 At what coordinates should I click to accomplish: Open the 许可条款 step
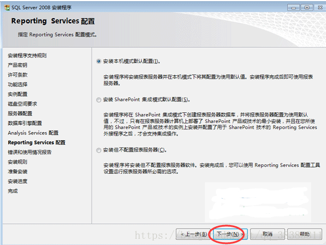coord(18,75)
